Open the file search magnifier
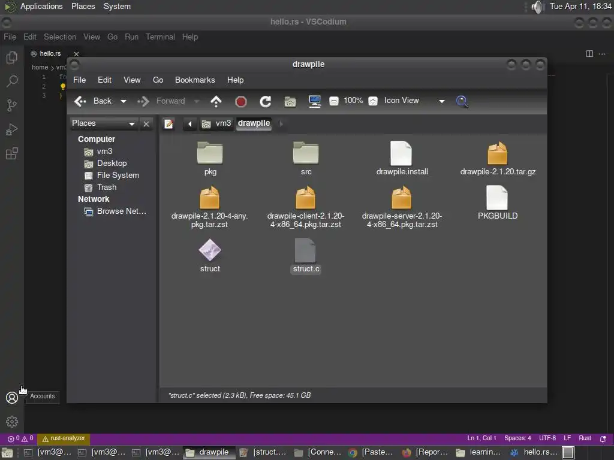614x460 pixels. (462, 102)
